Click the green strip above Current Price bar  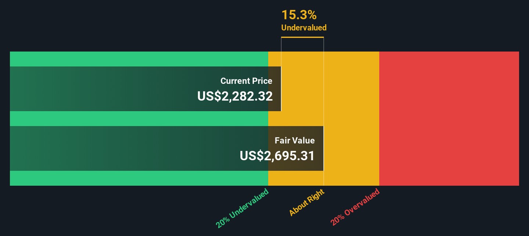[x=139, y=59]
